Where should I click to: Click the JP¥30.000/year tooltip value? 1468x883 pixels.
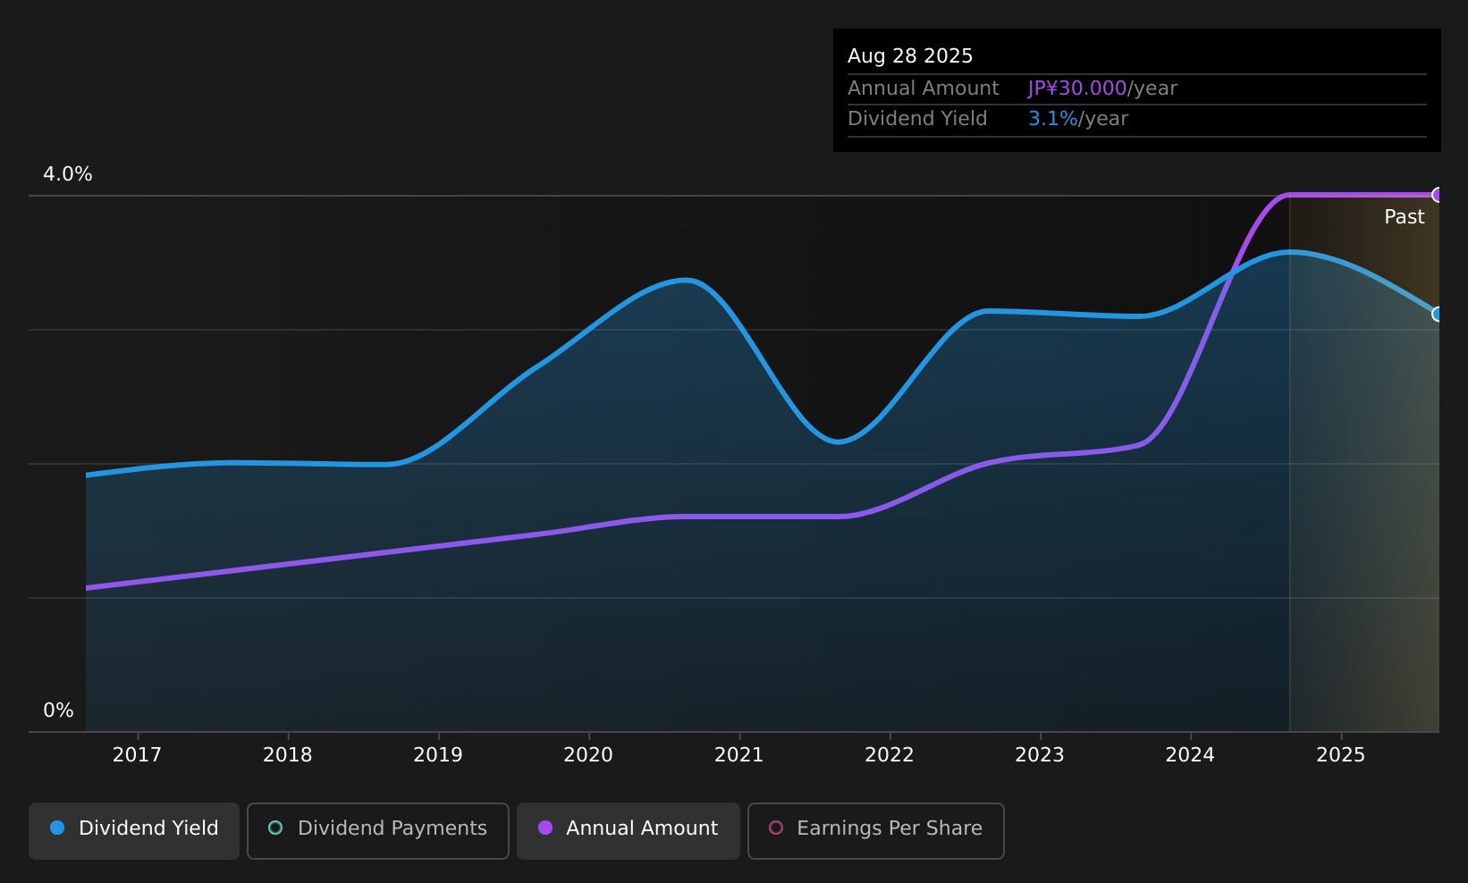(1102, 88)
